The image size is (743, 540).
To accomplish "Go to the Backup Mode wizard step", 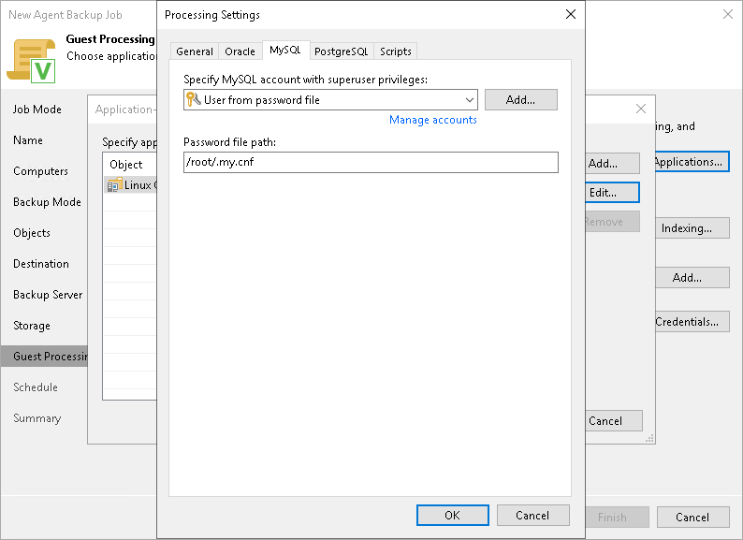I will click(47, 202).
